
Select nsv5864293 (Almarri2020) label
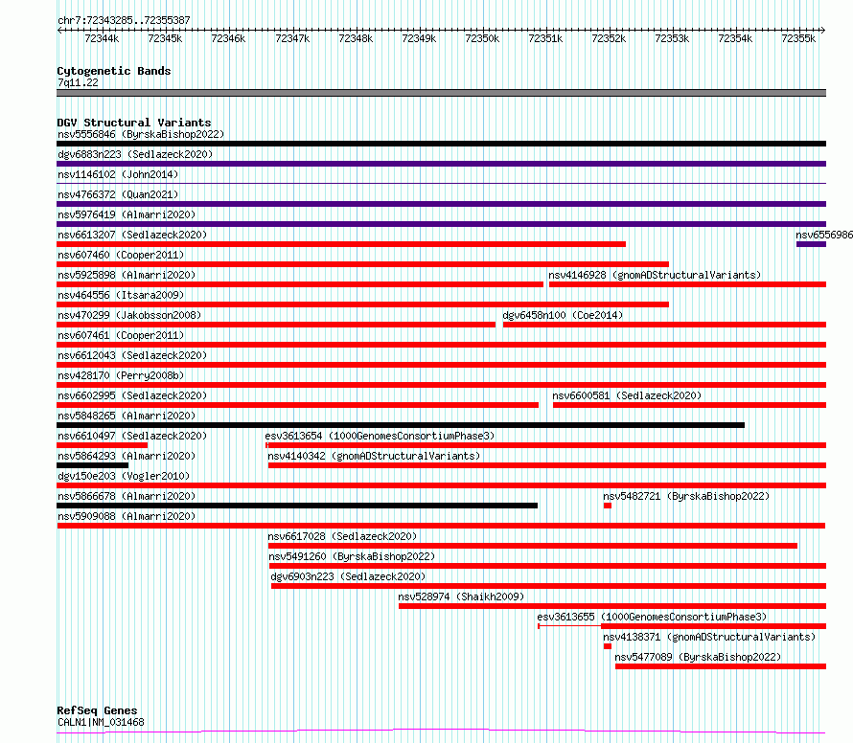127,456
